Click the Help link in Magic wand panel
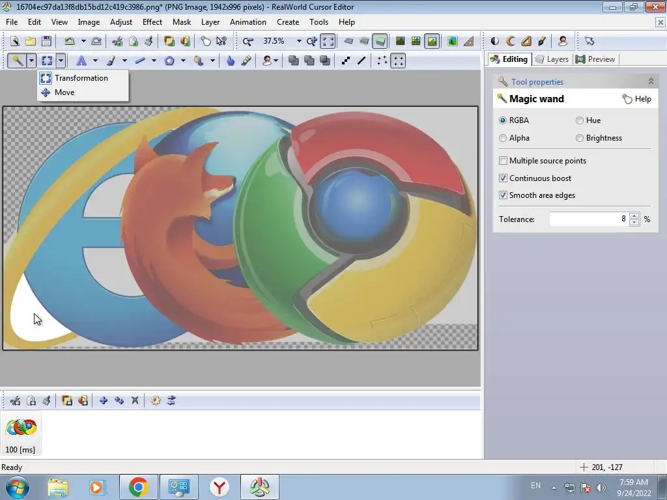Image resolution: width=667 pixels, height=500 pixels. coord(637,99)
